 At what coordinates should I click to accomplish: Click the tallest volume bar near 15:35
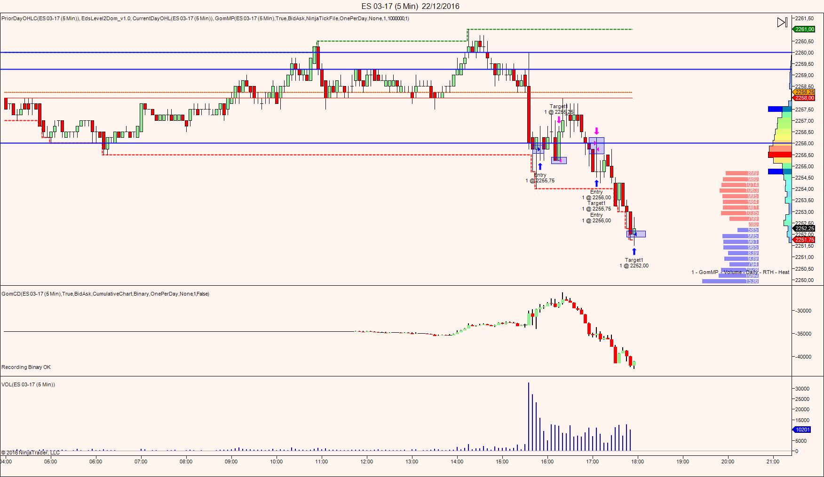click(529, 417)
